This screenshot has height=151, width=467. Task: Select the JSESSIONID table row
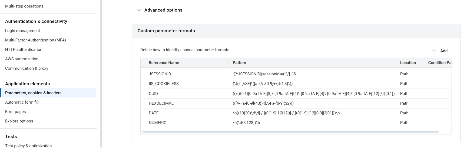[160, 74]
